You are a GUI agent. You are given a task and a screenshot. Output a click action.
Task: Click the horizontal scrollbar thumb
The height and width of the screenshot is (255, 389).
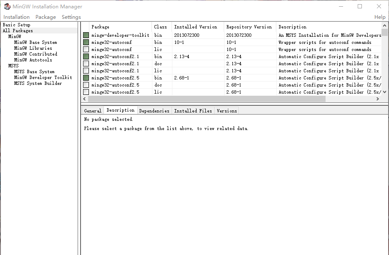207,99
